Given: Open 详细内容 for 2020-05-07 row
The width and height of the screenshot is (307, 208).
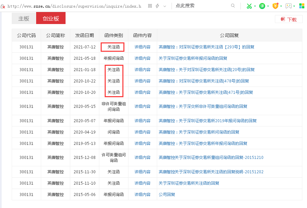Looking at the screenshot, I should (x=142, y=121).
